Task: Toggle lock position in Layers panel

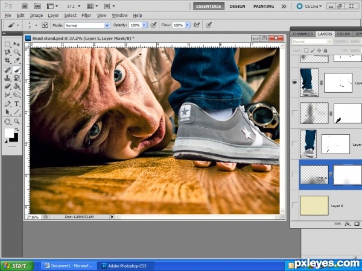Action: (319, 50)
